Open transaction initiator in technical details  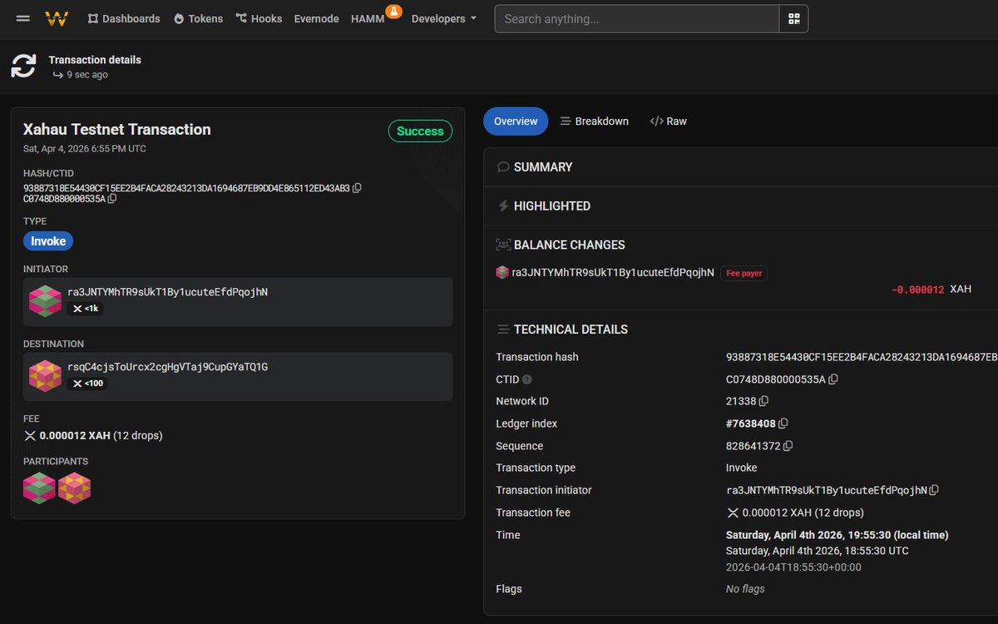pyautogui.click(x=827, y=491)
